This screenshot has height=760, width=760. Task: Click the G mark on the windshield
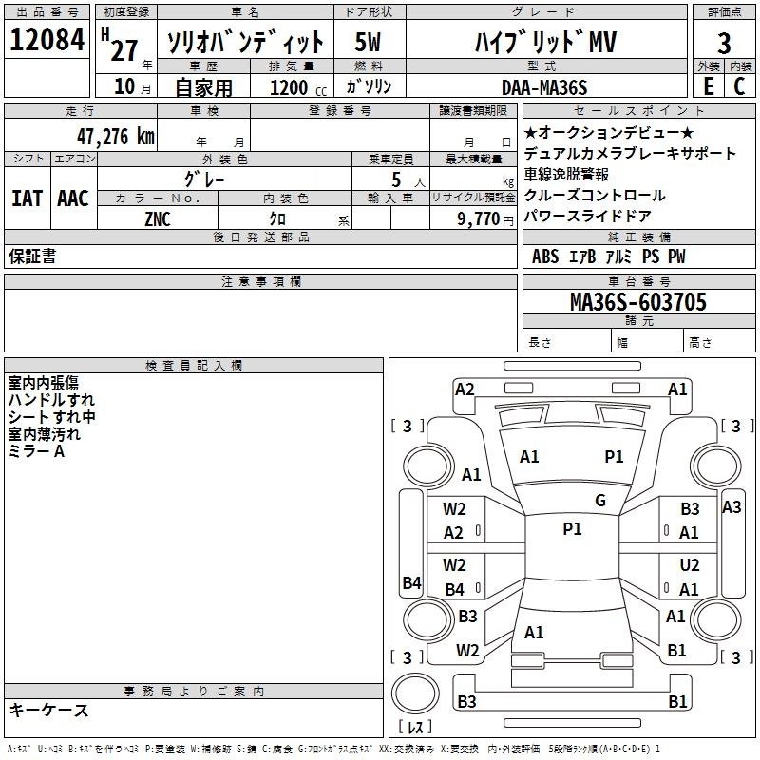pos(599,501)
